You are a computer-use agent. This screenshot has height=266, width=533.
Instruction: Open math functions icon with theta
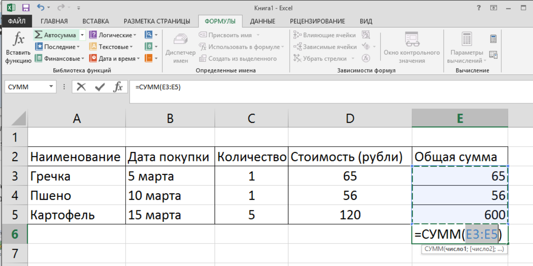point(151,47)
